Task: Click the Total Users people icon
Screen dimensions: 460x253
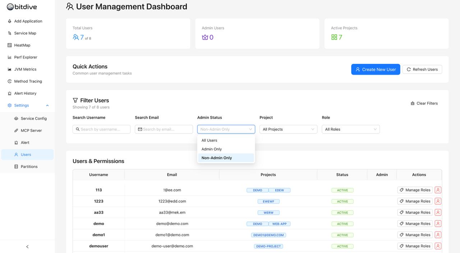Action: click(76, 37)
